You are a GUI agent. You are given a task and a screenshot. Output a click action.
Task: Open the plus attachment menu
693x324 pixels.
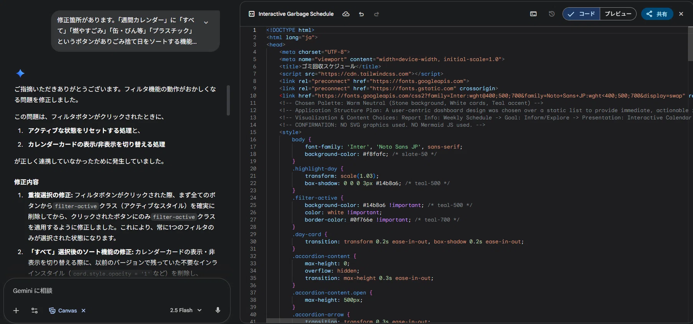[x=16, y=311]
